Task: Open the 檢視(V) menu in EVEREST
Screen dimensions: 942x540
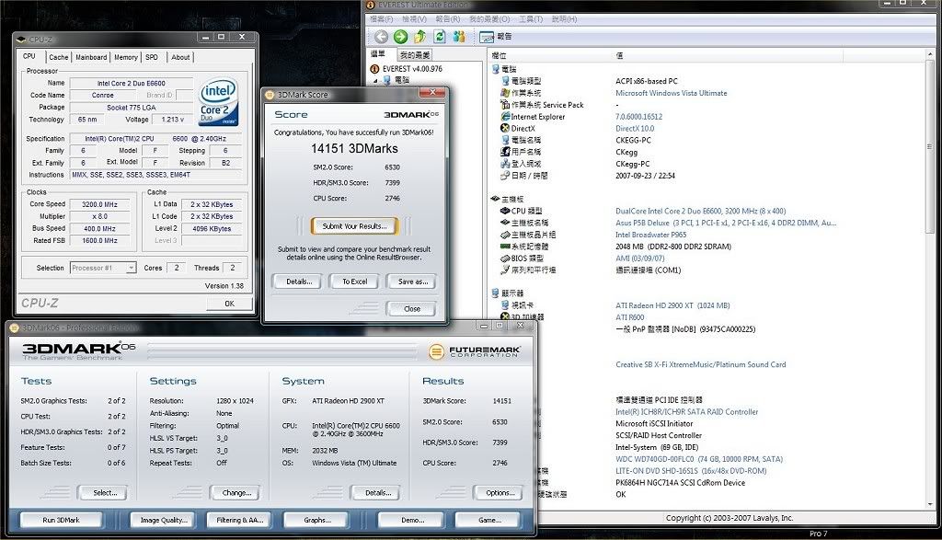Action: point(414,19)
